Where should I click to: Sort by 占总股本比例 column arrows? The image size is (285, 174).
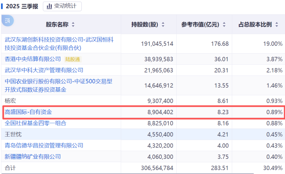[277, 24]
